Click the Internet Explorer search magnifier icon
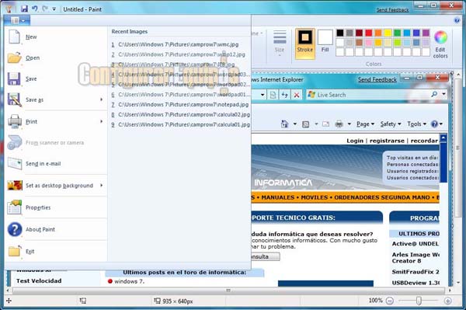 pos(434,95)
